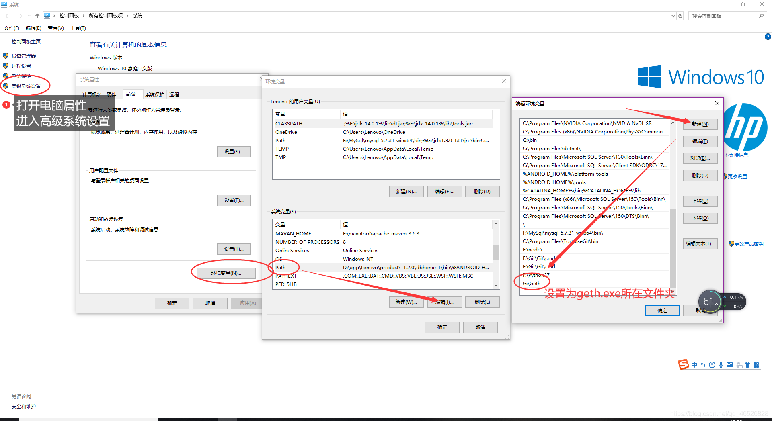Click the 环境变量(N)... button

(x=226, y=273)
